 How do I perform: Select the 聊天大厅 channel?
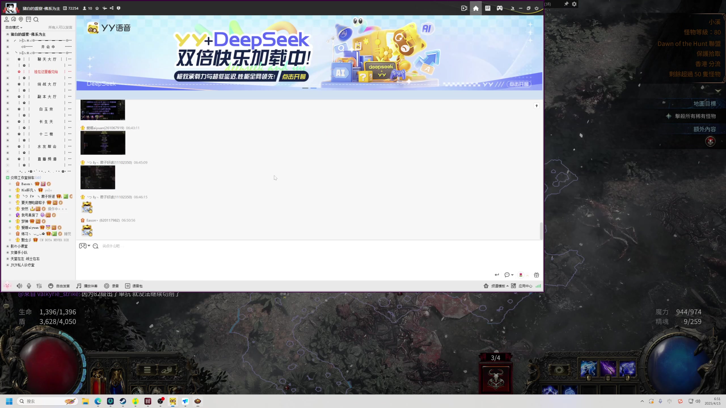47,59
